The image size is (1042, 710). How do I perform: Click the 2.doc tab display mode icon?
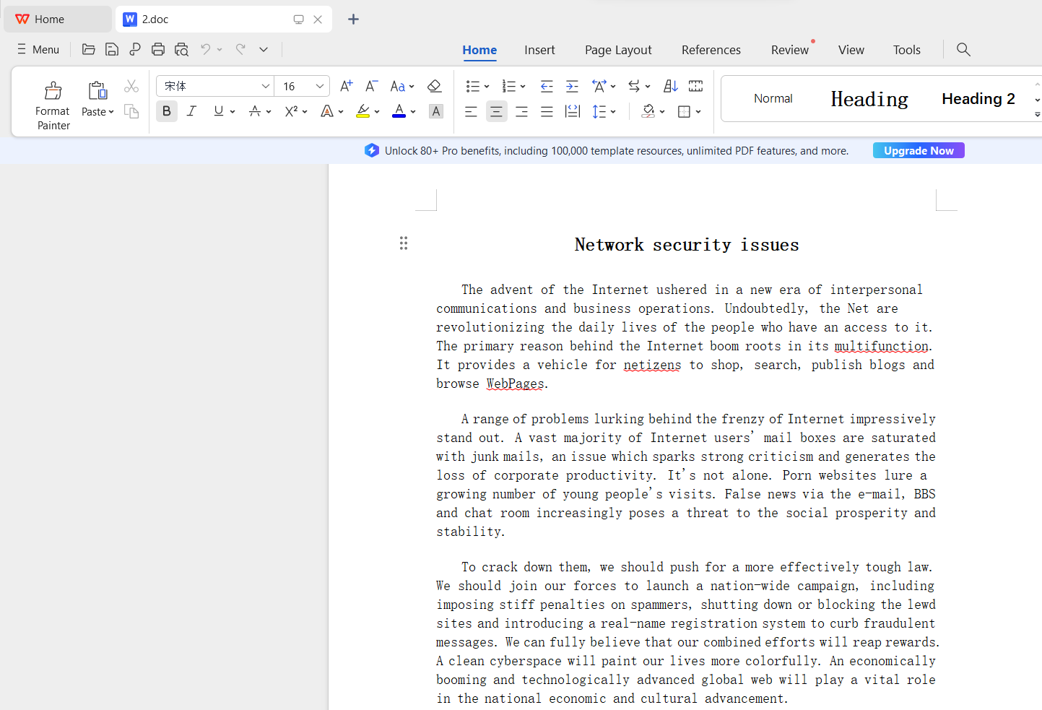tap(298, 20)
